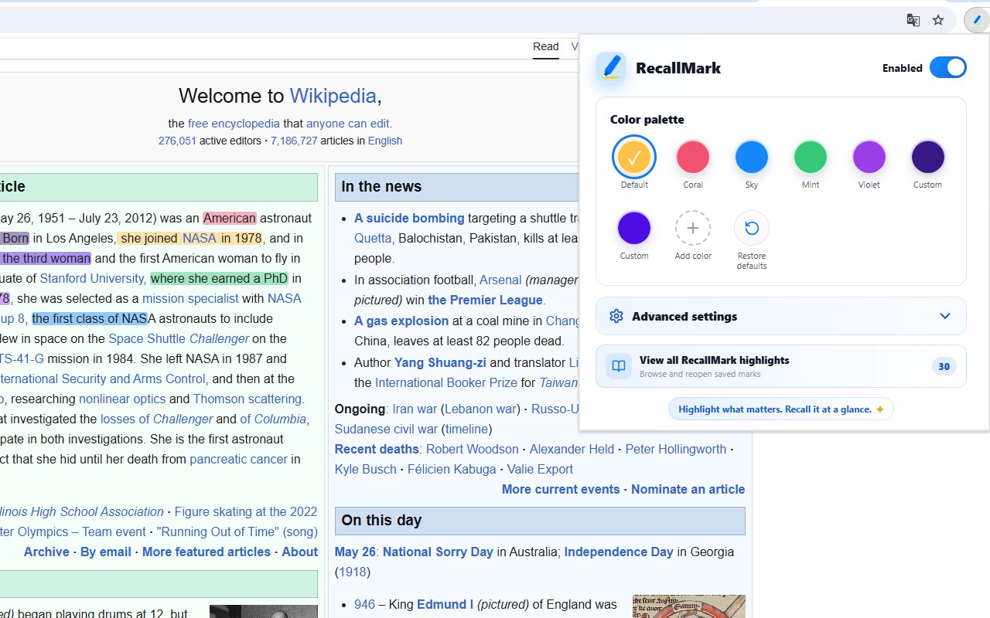
Task: Follow the Thomson scattering link
Action: [247, 399]
